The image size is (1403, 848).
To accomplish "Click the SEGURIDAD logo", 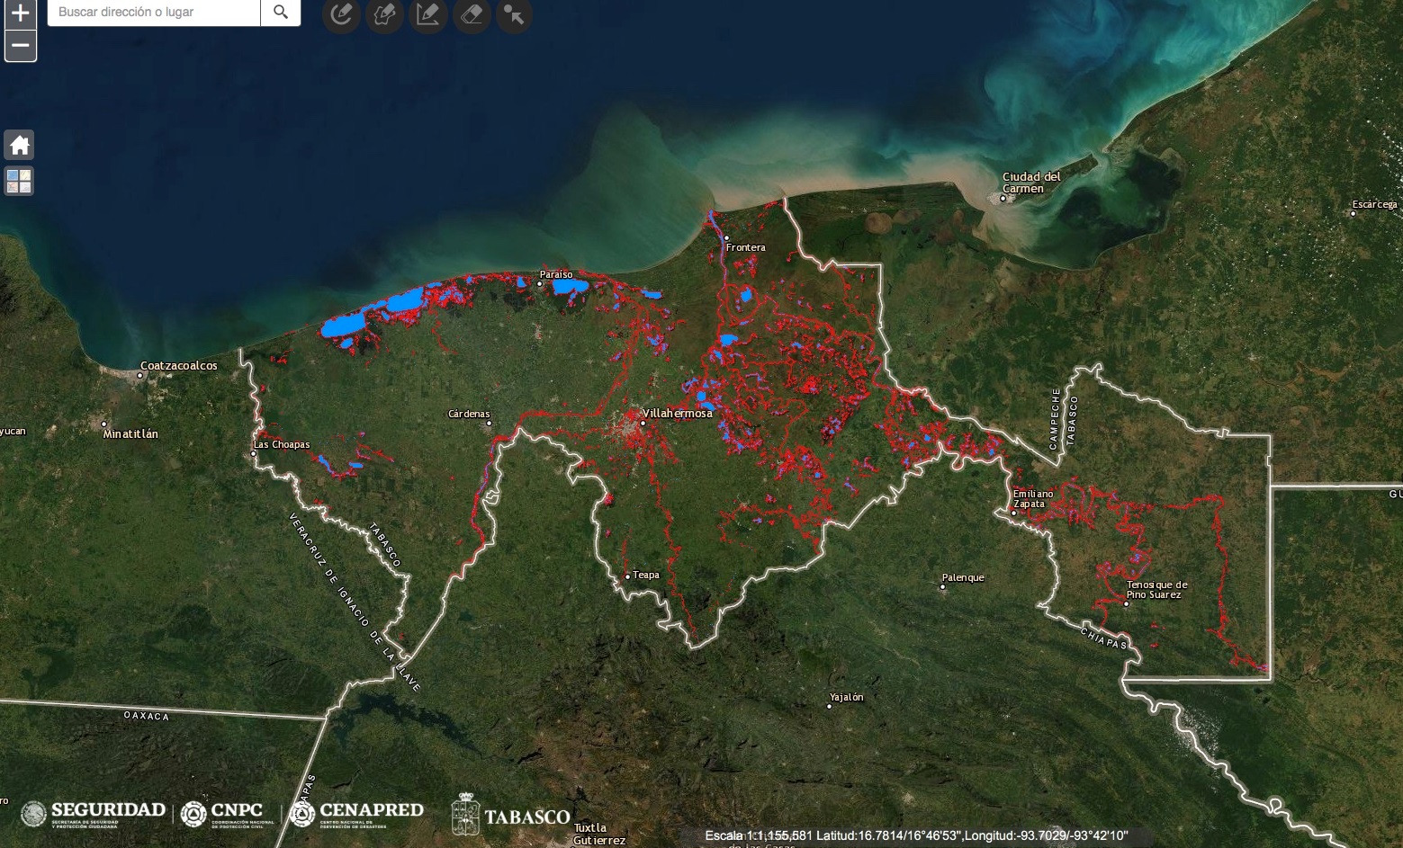I will point(94,813).
